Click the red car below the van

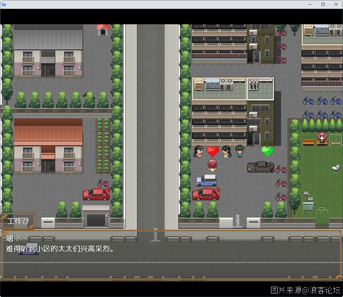click(206, 194)
